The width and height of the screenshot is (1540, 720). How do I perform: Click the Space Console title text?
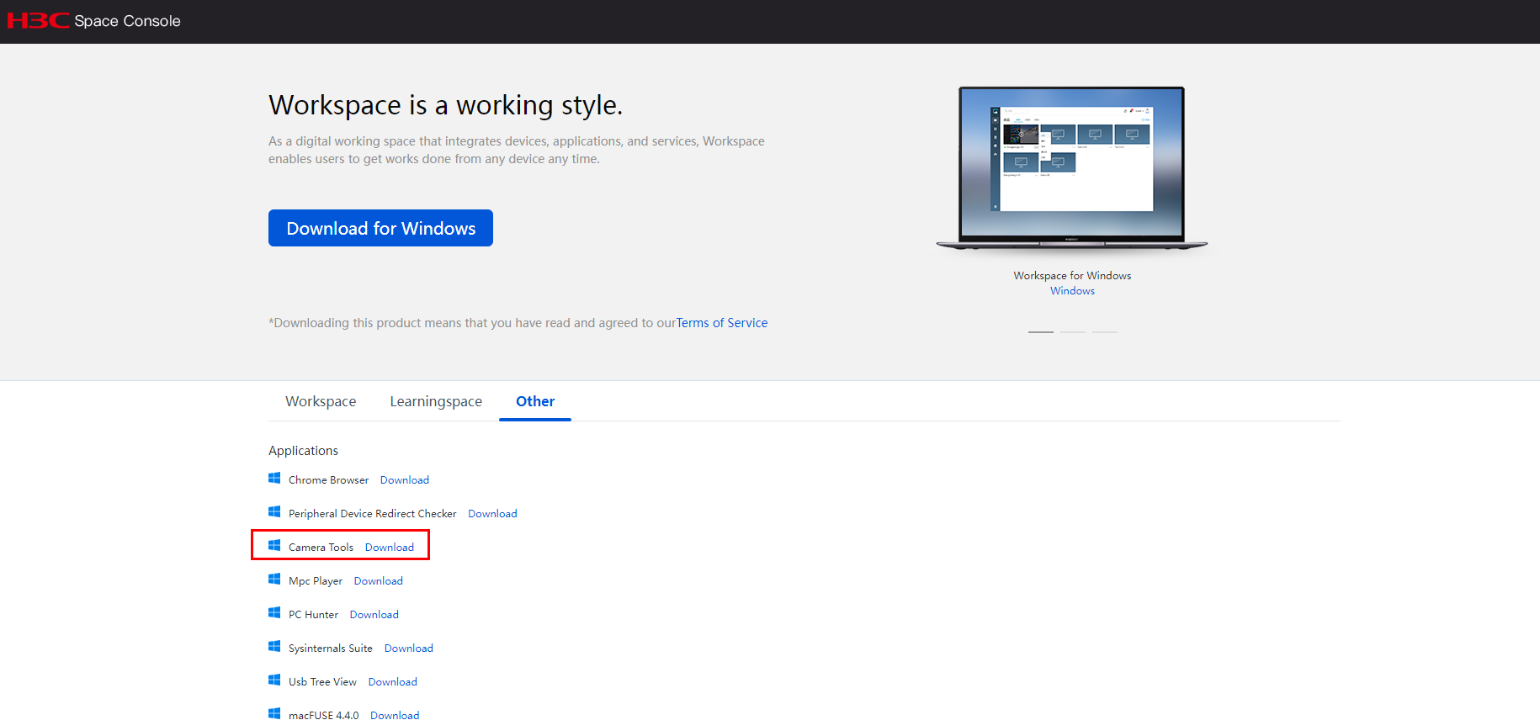click(127, 21)
